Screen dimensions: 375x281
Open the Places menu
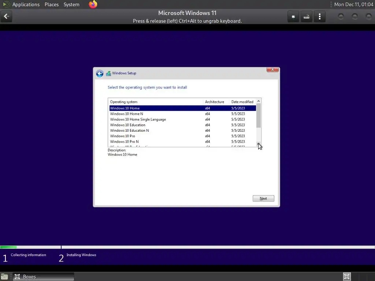point(51,4)
